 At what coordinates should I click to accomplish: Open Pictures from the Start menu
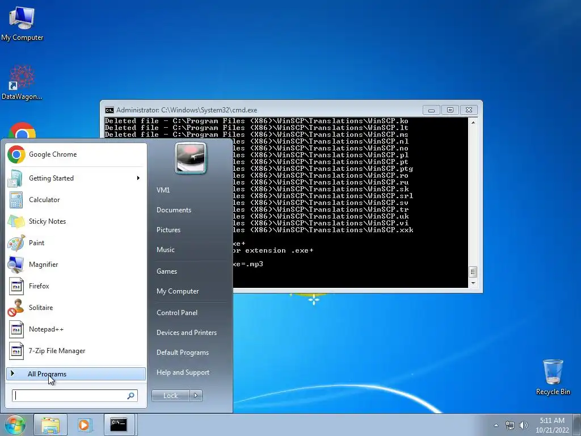click(168, 230)
